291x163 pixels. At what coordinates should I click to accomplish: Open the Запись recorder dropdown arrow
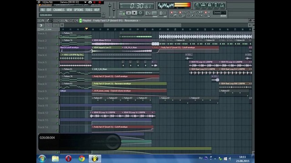(85, 2)
